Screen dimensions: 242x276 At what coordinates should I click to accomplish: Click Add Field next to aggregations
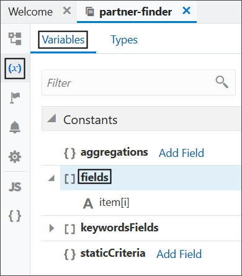tap(181, 153)
